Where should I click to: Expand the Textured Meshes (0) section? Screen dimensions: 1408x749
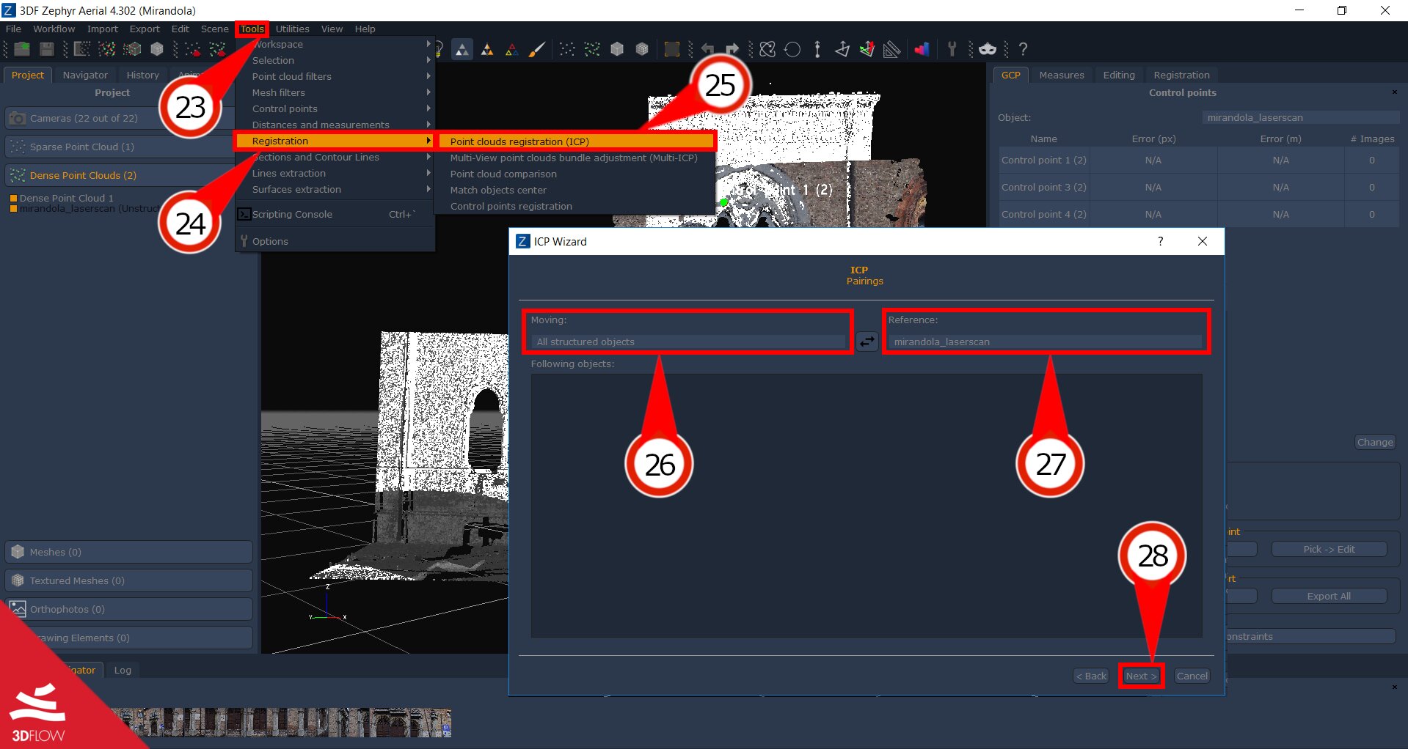pyautogui.click(x=129, y=580)
